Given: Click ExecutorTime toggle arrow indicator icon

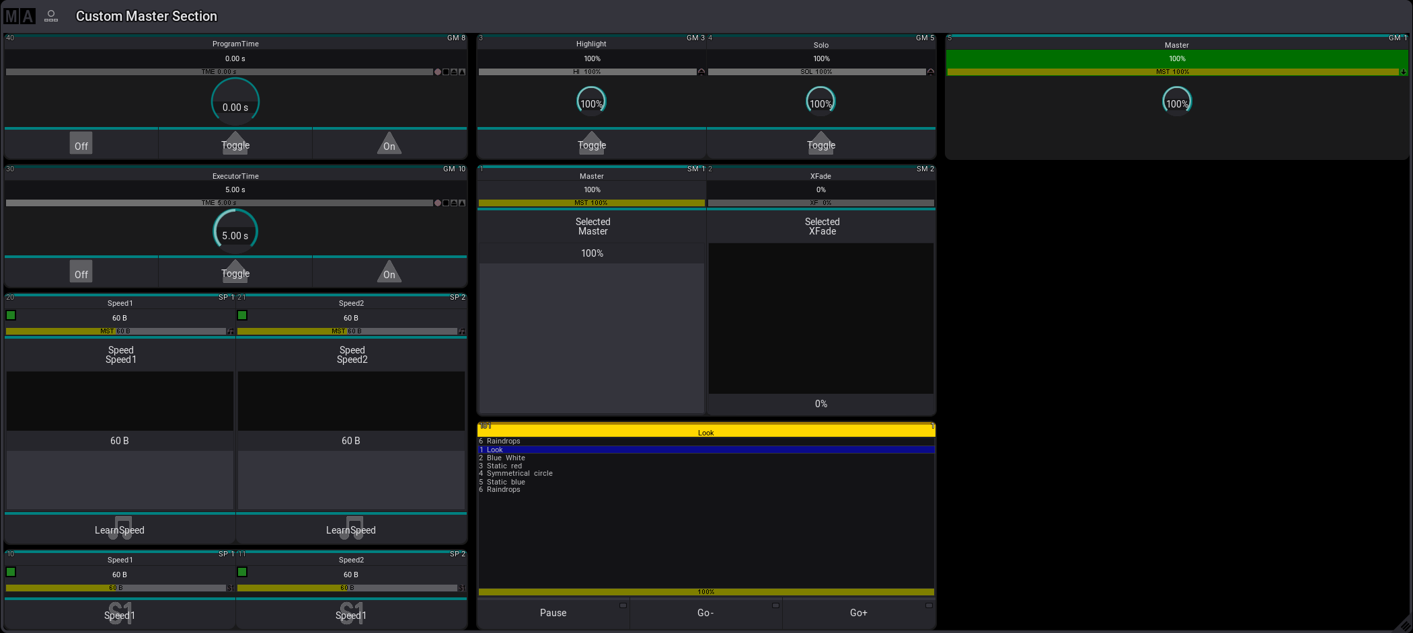Looking at the screenshot, I should 454,203.
